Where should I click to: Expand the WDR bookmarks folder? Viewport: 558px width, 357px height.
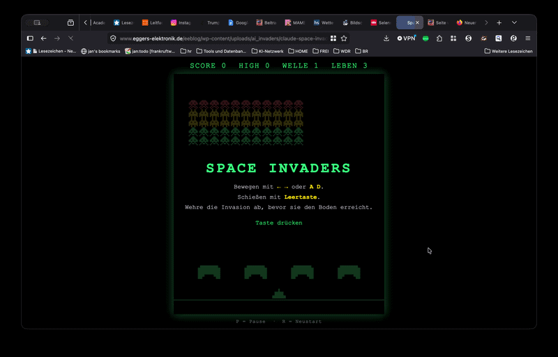pyautogui.click(x=342, y=51)
